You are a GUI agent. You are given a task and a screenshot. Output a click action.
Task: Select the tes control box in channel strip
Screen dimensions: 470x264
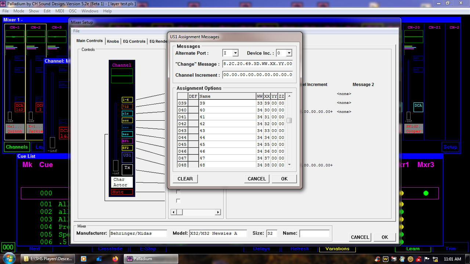[127, 134]
